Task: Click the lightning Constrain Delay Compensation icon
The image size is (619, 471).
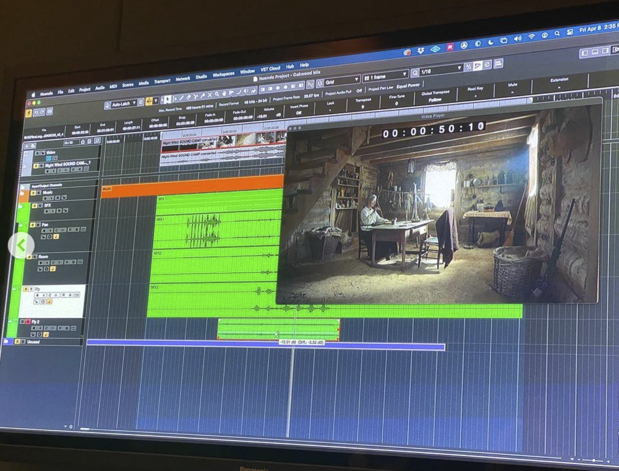Action: (x=29, y=113)
